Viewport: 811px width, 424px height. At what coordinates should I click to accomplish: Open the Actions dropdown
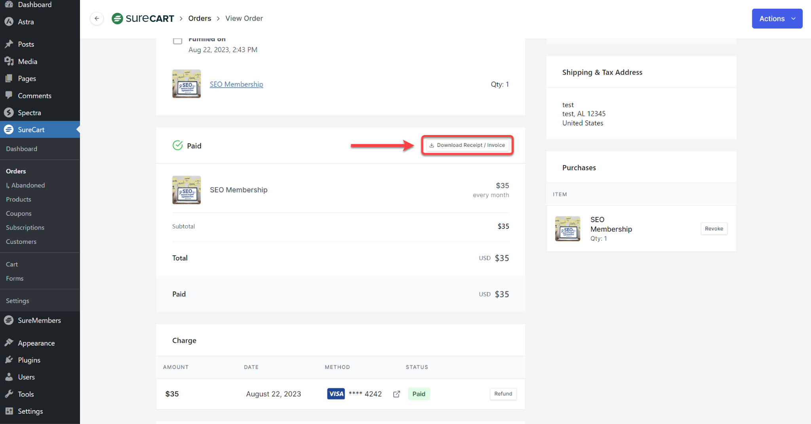[x=777, y=18]
